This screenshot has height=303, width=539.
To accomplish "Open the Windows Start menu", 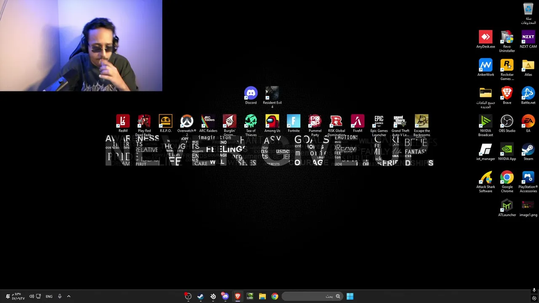I will [350, 296].
